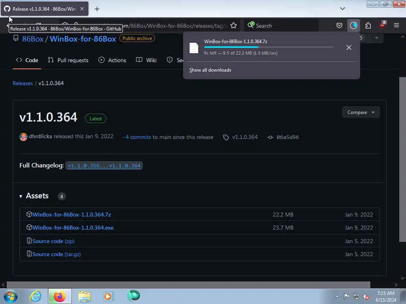Switch to the Wiki tab
Image resolution: width=406 pixels, height=304 pixels.
pyautogui.click(x=146, y=60)
